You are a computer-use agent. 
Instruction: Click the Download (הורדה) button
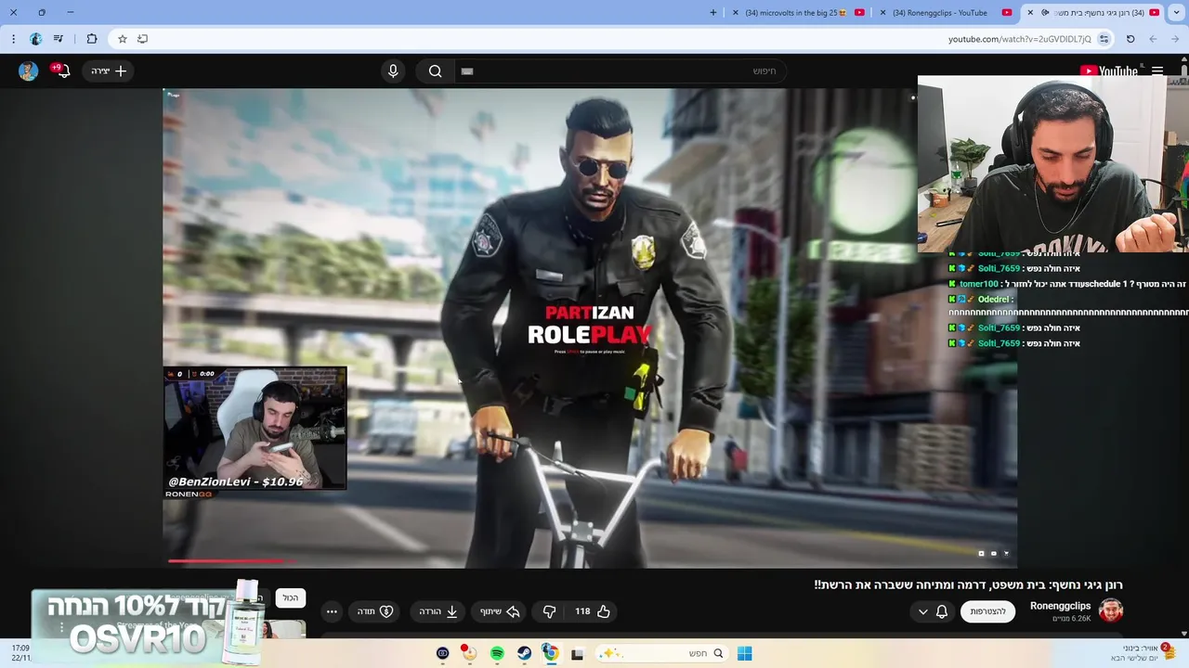(x=438, y=611)
